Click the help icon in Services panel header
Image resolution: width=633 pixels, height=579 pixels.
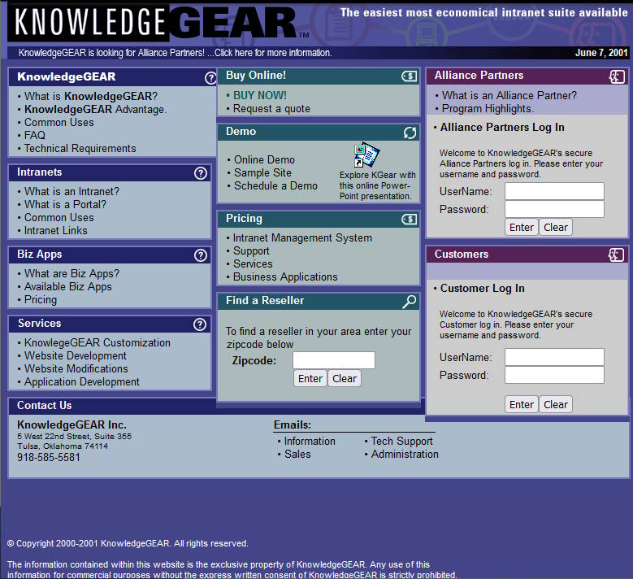click(x=200, y=324)
